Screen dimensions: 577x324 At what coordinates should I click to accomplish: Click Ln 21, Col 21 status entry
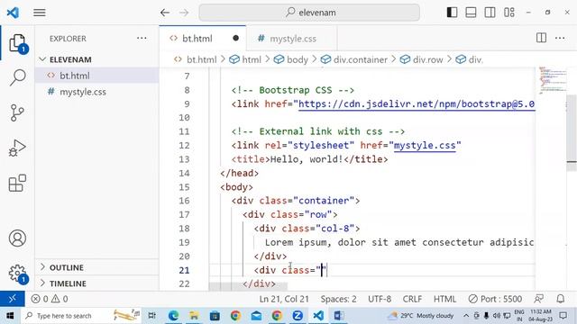(284, 299)
